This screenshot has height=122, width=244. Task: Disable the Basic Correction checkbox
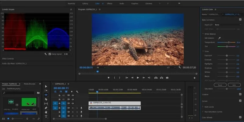(240, 20)
